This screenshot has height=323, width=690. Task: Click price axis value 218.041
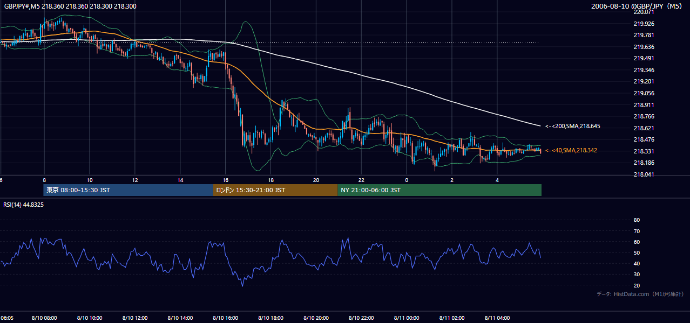[644, 174]
